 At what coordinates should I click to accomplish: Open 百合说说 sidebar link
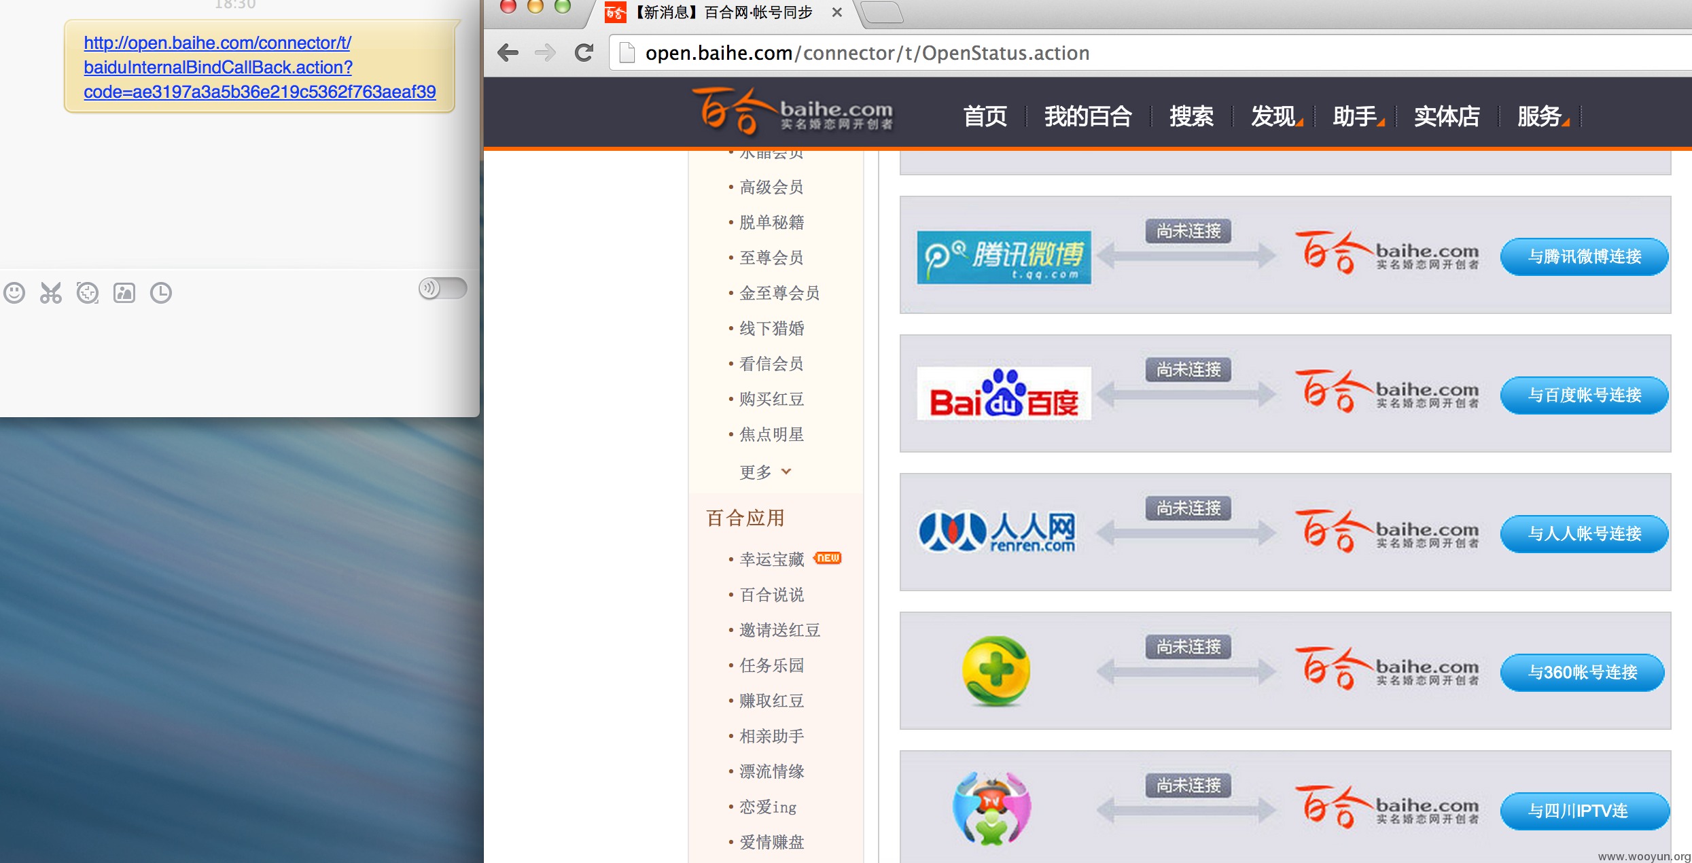click(771, 595)
